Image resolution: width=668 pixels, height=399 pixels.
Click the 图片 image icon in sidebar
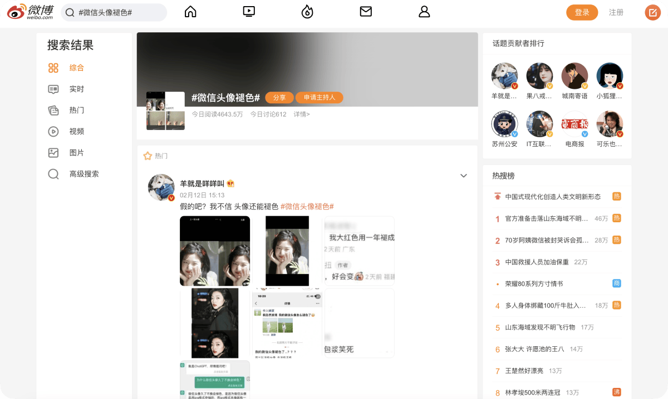(x=53, y=152)
